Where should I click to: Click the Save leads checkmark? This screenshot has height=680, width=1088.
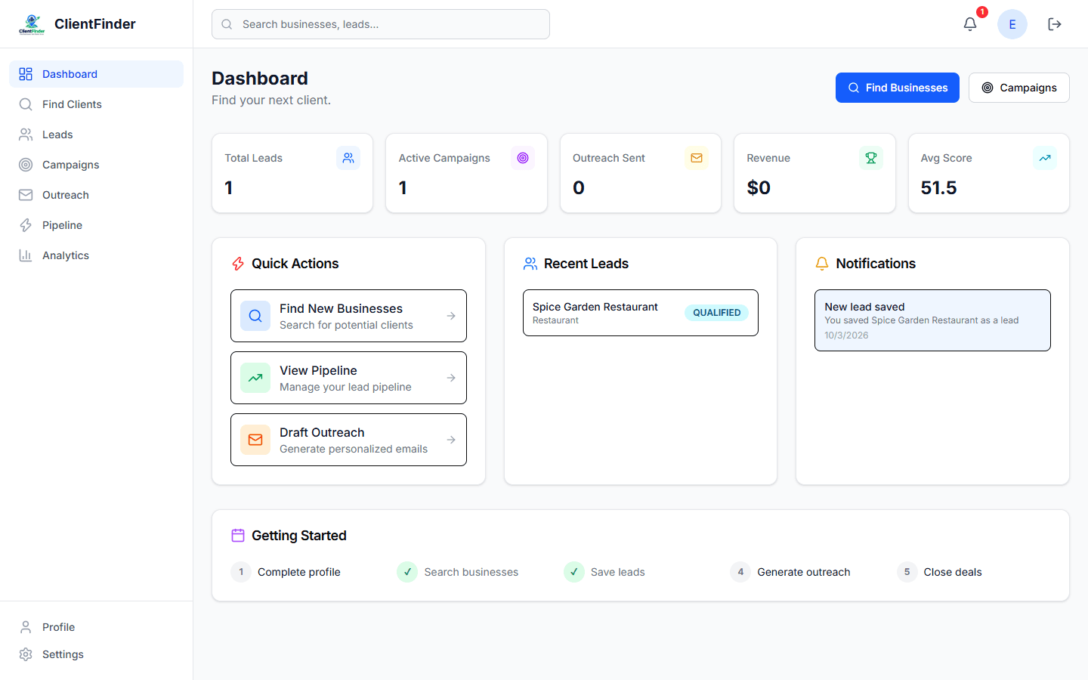(x=574, y=572)
